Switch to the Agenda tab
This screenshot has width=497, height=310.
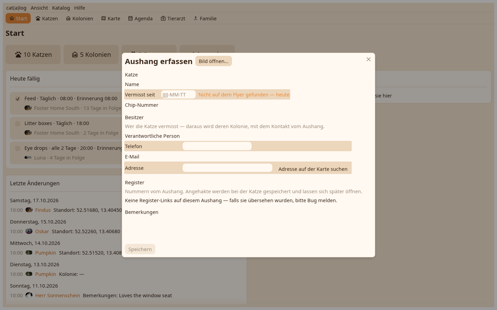(140, 19)
